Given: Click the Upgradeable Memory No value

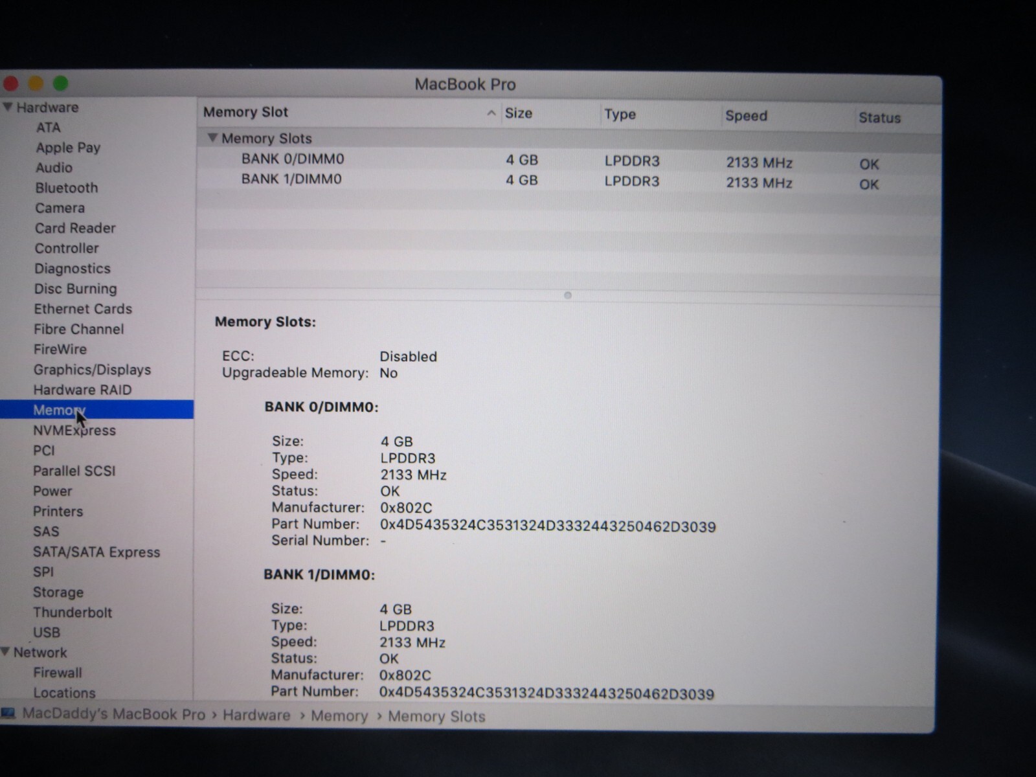Looking at the screenshot, I should [x=388, y=373].
